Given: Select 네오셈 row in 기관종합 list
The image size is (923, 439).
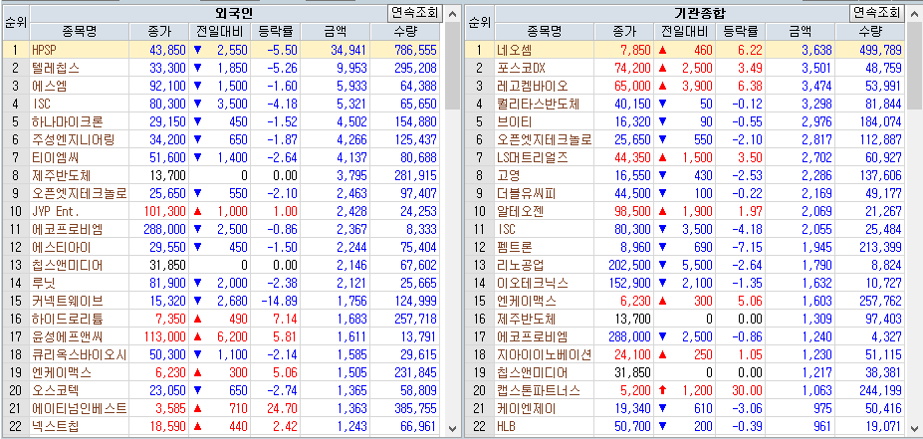Looking at the screenshot, I should [x=686, y=51].
